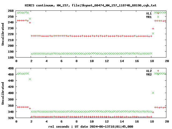The image size is (172, 129).
Task: Click the YR1 data point near 221
Action: point(153,33)
